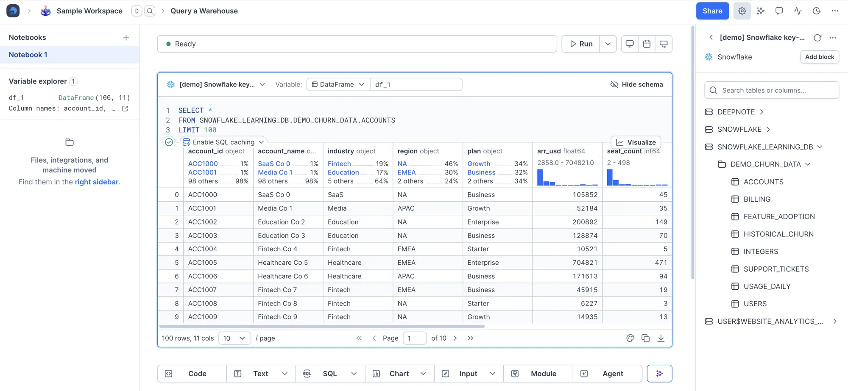Image resolution: width=848 pixels, height=391 pixels.
Task: Go to next results page
Action: pyautogui.click(x=455, y=338)
